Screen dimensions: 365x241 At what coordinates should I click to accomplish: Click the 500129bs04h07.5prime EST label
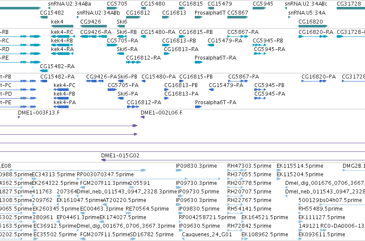330,200
